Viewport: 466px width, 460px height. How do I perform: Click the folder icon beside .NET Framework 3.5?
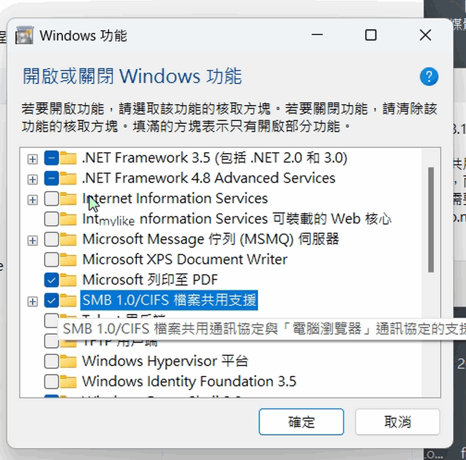68,158
